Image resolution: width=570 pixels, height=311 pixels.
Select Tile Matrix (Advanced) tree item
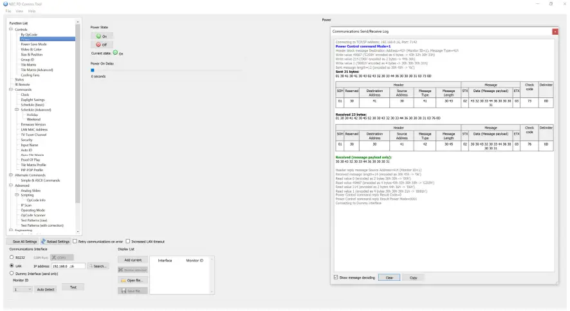pos(37,70)
